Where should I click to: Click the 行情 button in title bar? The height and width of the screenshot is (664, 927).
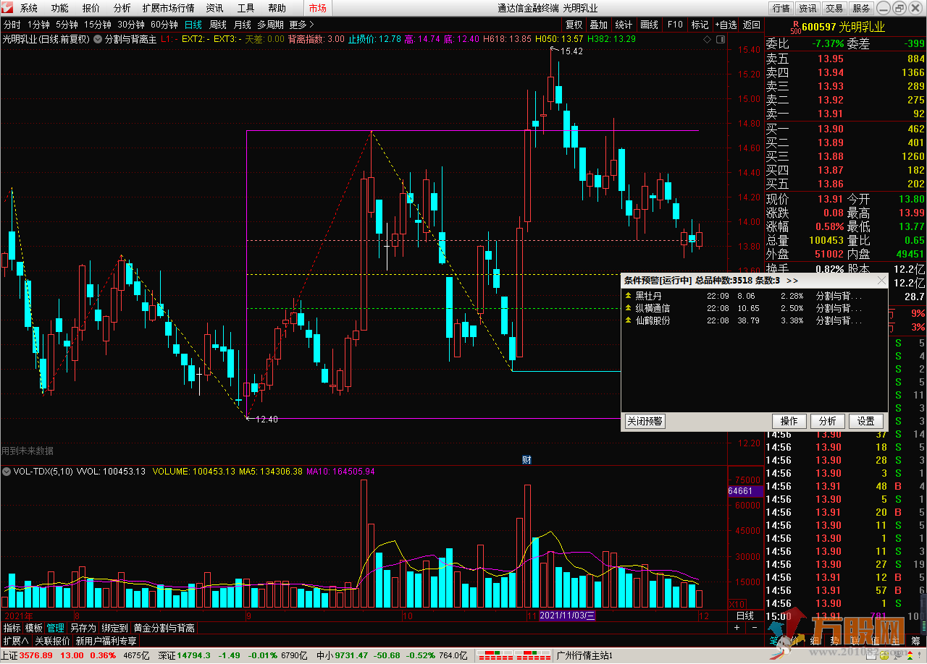(x=781, y=8)
